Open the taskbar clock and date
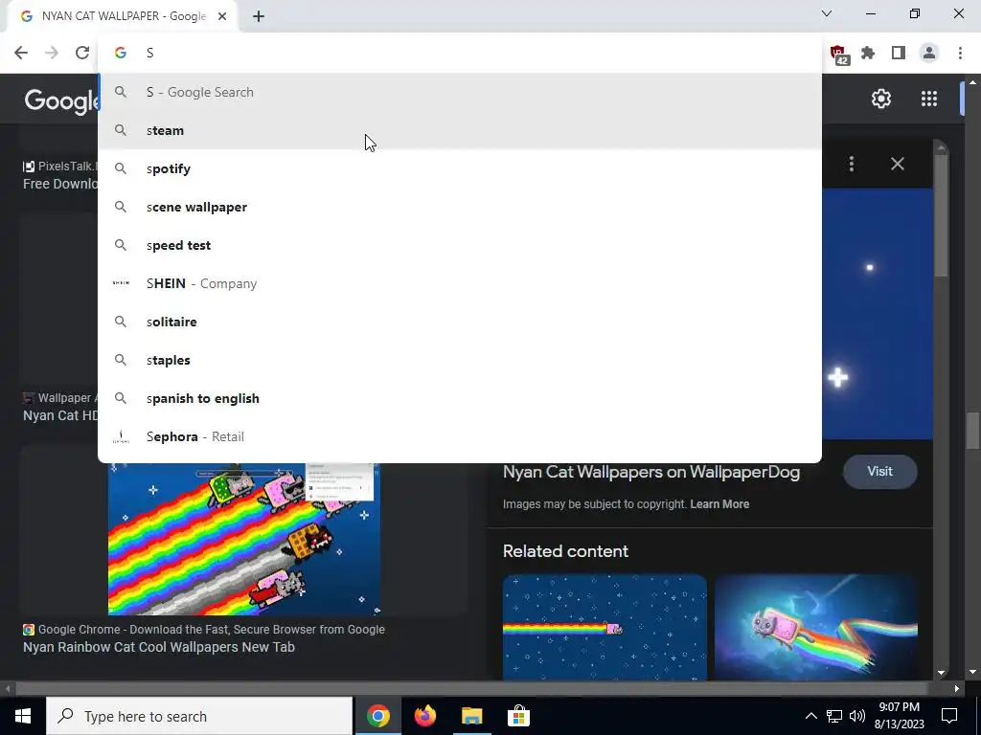Image resolution: width=981 pixels, height=735 pixels. 899,716
